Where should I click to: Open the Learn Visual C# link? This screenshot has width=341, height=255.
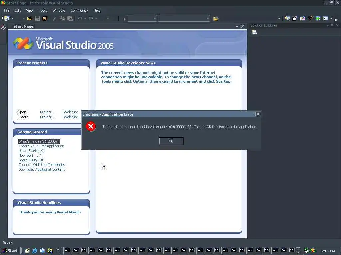[31, 160]
